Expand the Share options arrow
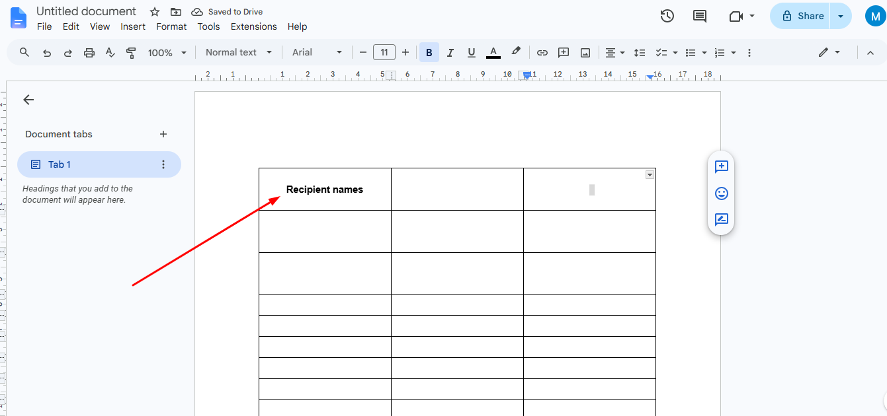 tap(841, 16)
